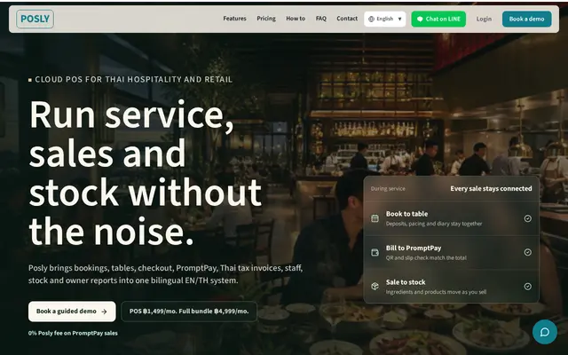Open the How to nav item
The height and width of the screenshot is (355, 568).
pyautogui.click(x=296, y=19)
